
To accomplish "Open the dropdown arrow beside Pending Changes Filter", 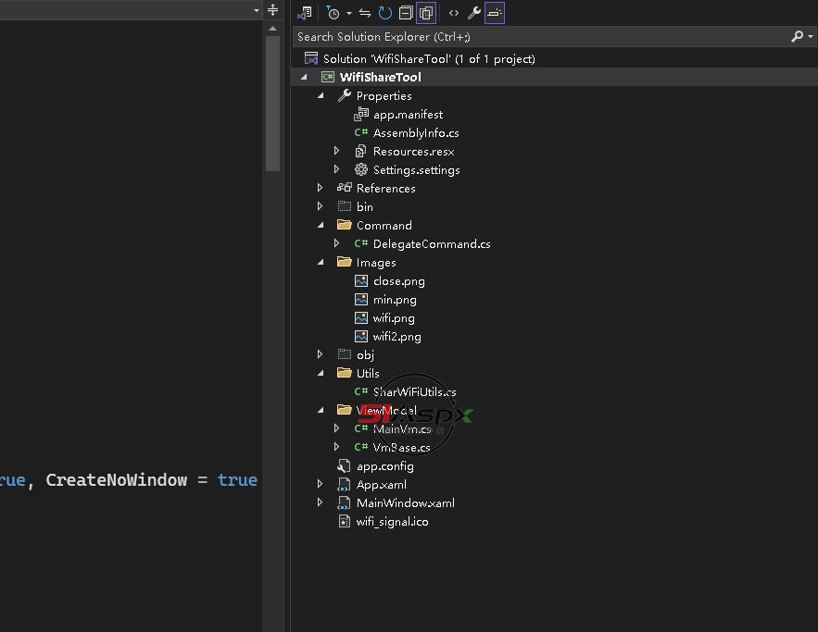I will (x=348, y=13).
